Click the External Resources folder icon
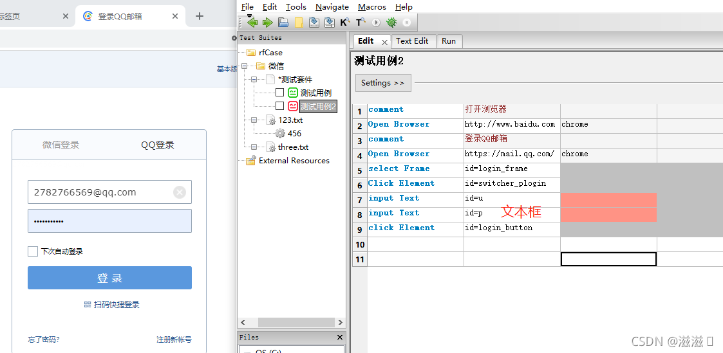This screenshot has height=353, width=723. point(251,161)
